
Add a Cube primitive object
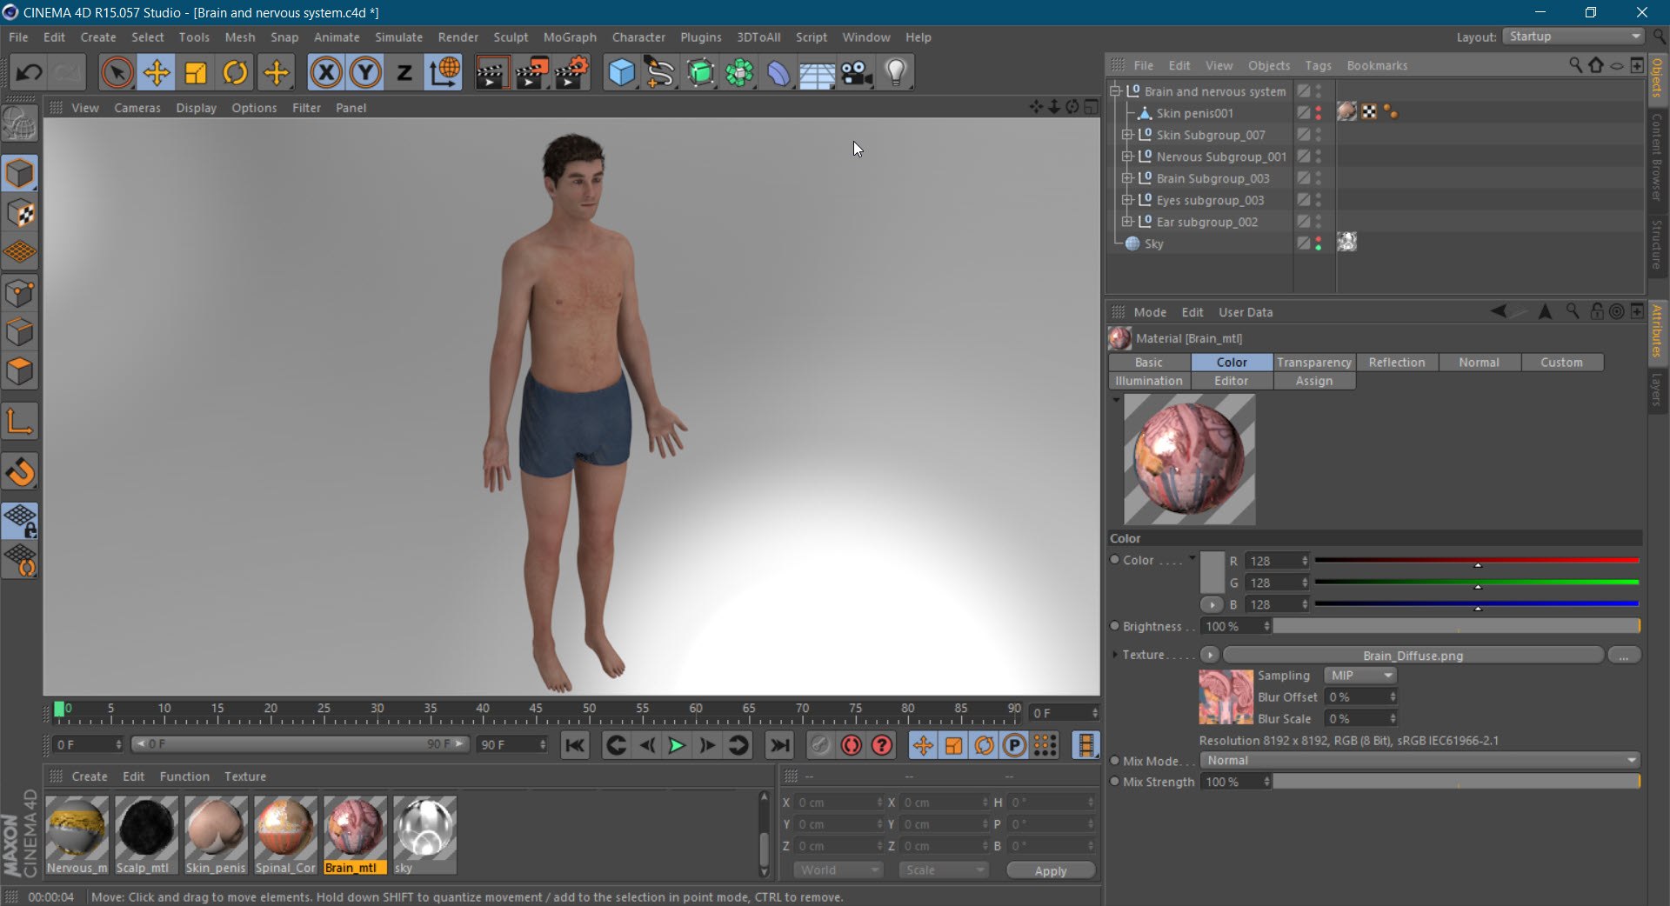[x=621, y=72]
